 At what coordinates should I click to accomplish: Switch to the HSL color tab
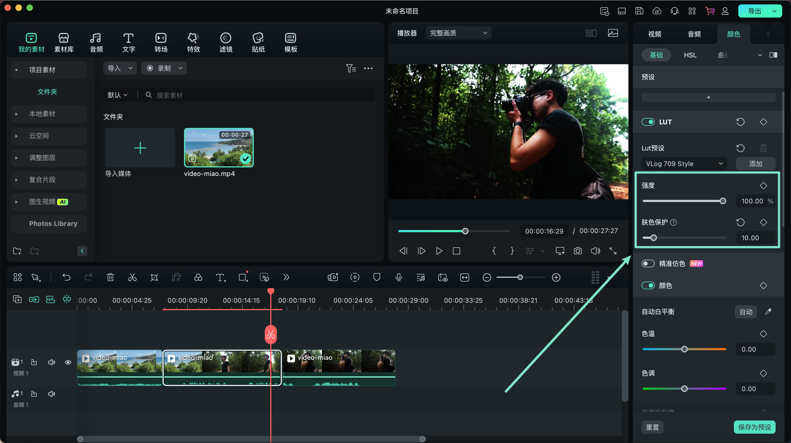point(690,55)
